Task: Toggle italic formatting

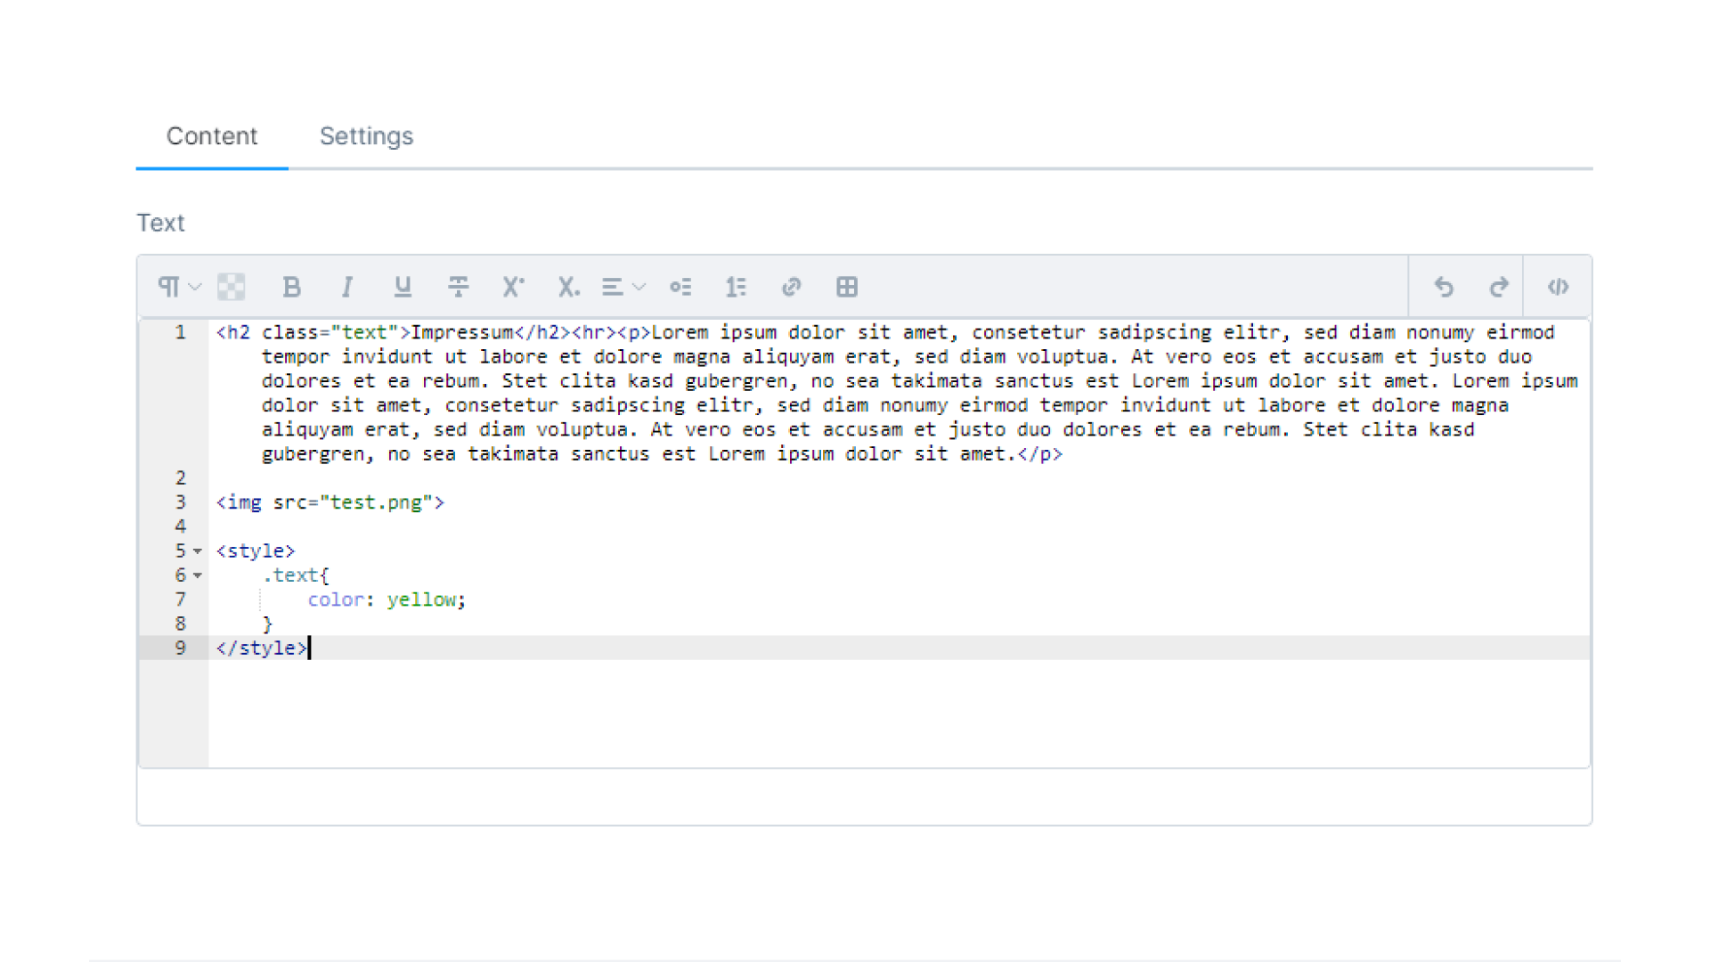Action: click(347, 287)
